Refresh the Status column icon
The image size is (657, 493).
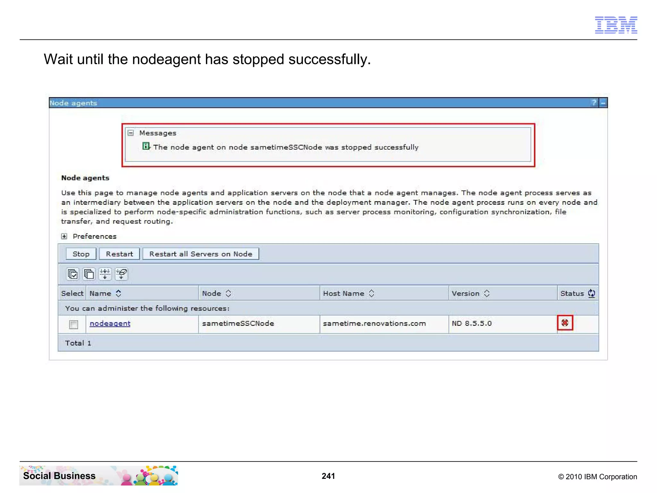[592, 293]
